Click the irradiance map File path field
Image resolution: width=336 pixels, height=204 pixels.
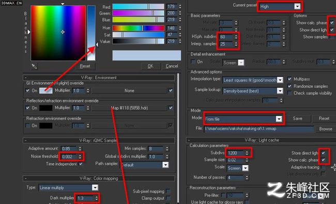(x=259, y=129)
